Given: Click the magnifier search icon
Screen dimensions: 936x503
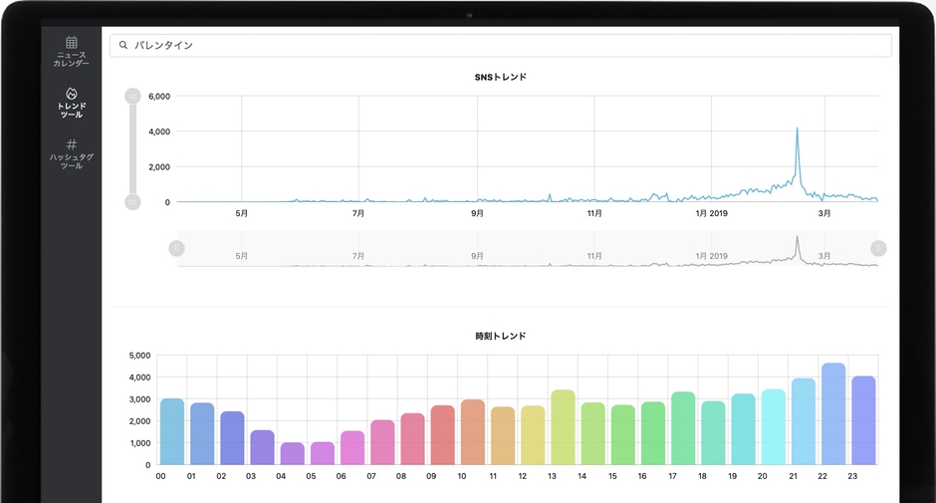Looking at the screenshot, I should pyautogui.click(x=123, y=45).
